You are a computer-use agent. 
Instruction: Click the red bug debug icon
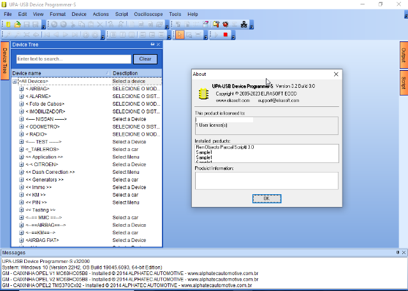pos(225,24)
